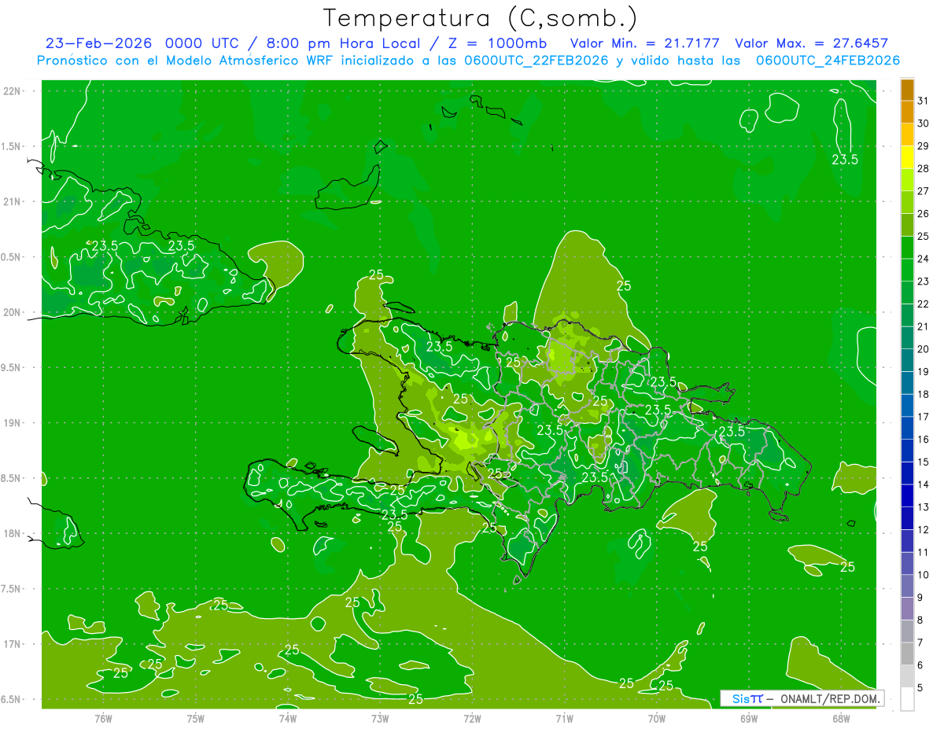Click the '68W' longitude label

[x=840, y=718]
